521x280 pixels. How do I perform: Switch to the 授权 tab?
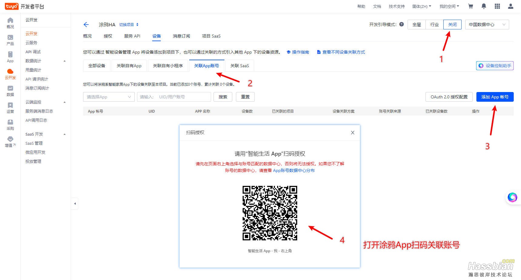point(108,36)
